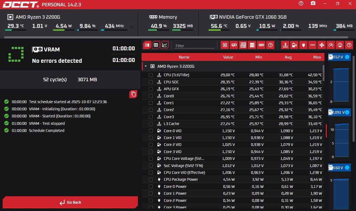Toggle the load usage sensor filter
Image resolution: width=356 pixels, height=211 pixels.
(x=340, y=45)
